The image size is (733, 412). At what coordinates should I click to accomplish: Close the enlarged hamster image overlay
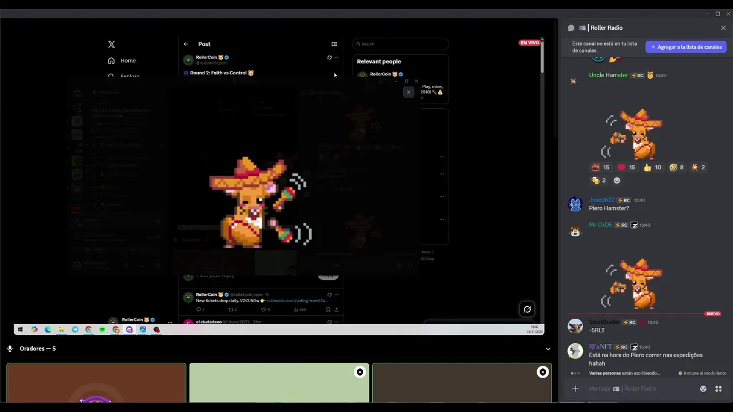point(408,92)
